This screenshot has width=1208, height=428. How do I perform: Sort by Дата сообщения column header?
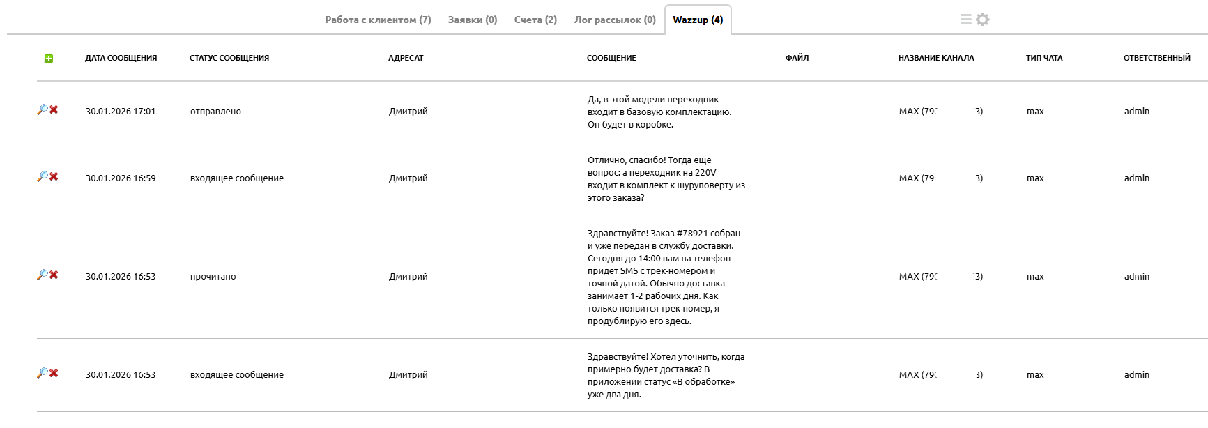coord(121,58)
